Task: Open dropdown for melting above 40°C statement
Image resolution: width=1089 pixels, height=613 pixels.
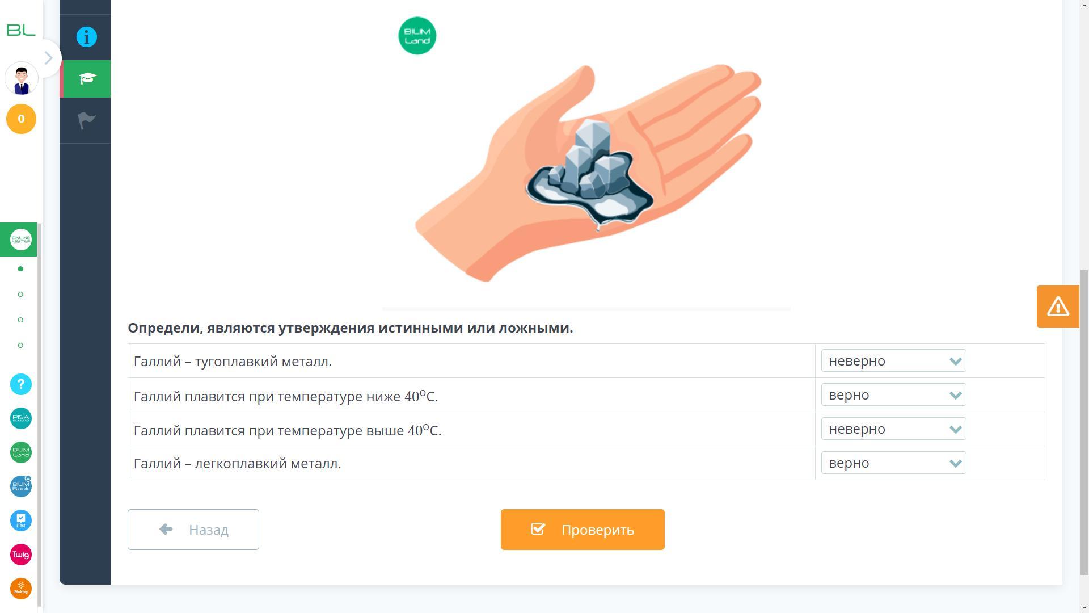Action: click(893, 429)
